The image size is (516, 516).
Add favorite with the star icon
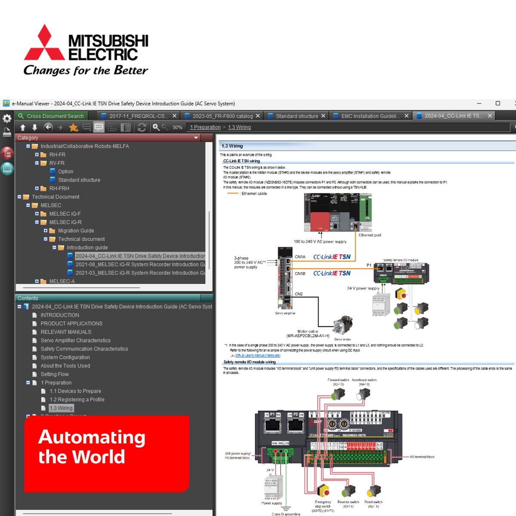click(74, 127)
